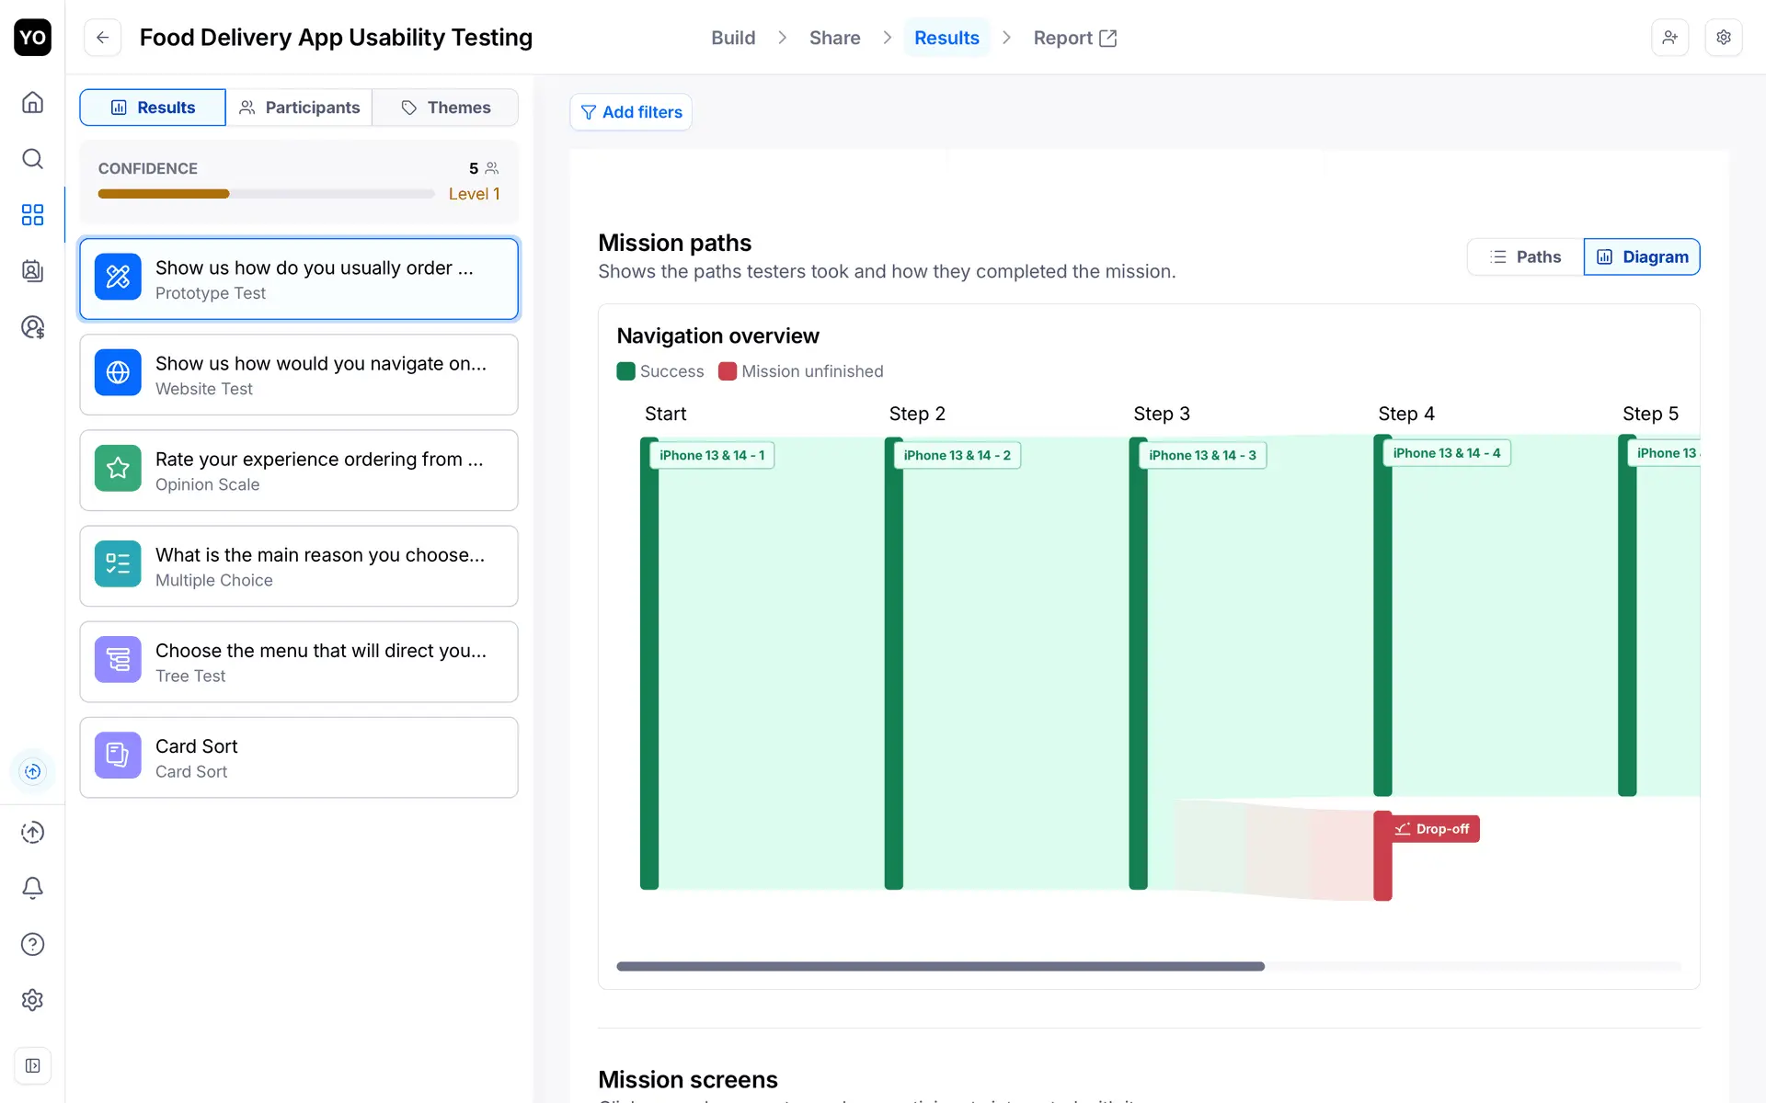
Task: Open the invite user icon top right
Action: [x=1669, y=38]
